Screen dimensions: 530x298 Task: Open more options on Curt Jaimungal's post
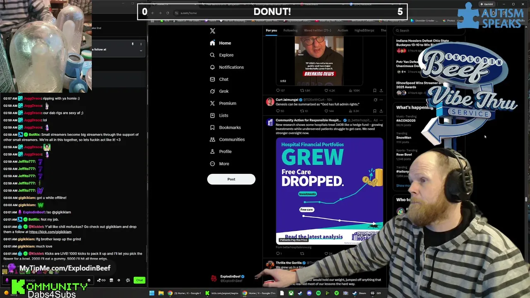click(x=381, y=100)
